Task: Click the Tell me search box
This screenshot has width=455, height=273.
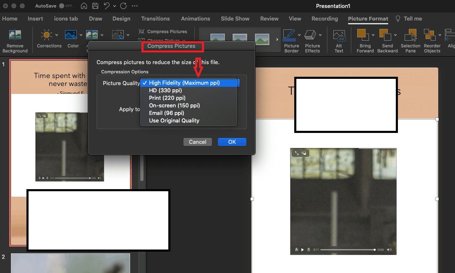Action: pyautogui.click(x=409, y=18)
